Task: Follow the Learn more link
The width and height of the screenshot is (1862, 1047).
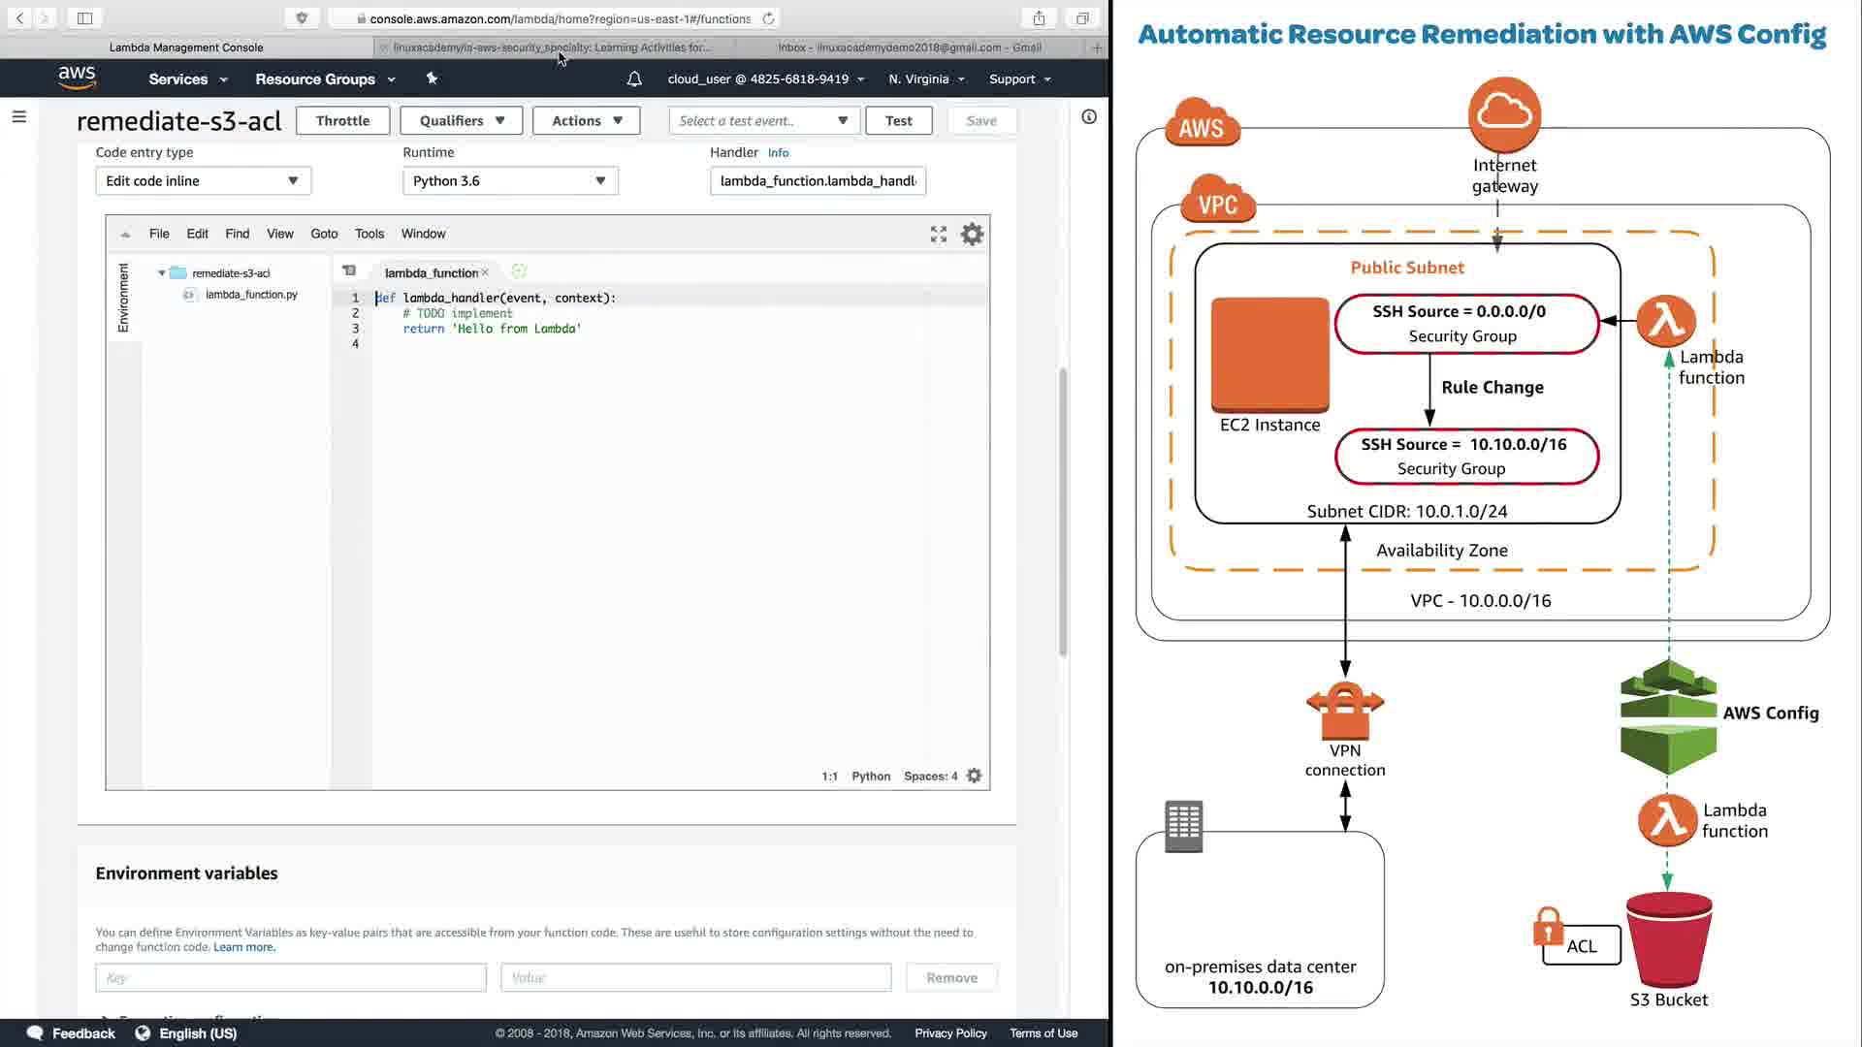Action: point(243,947)
